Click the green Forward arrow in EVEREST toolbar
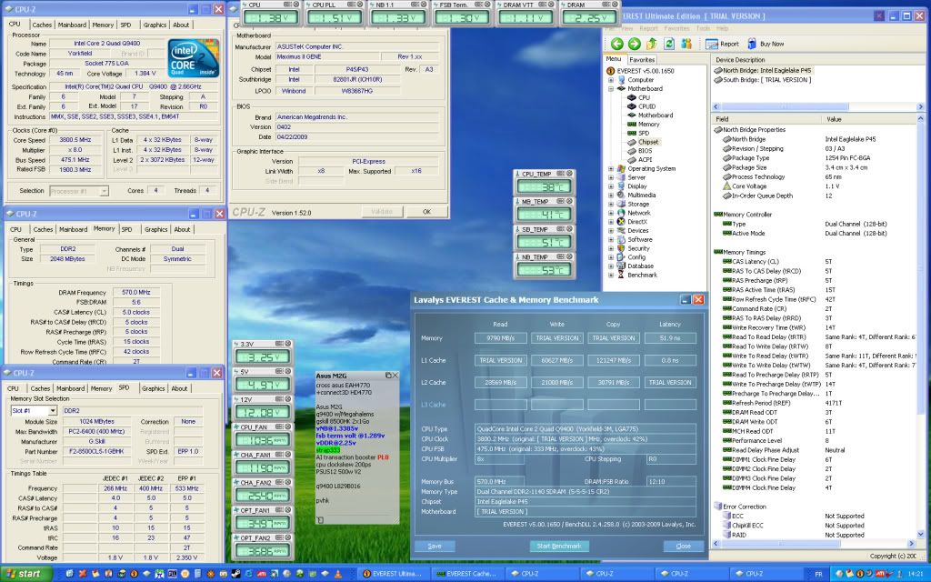 [634, 44]
